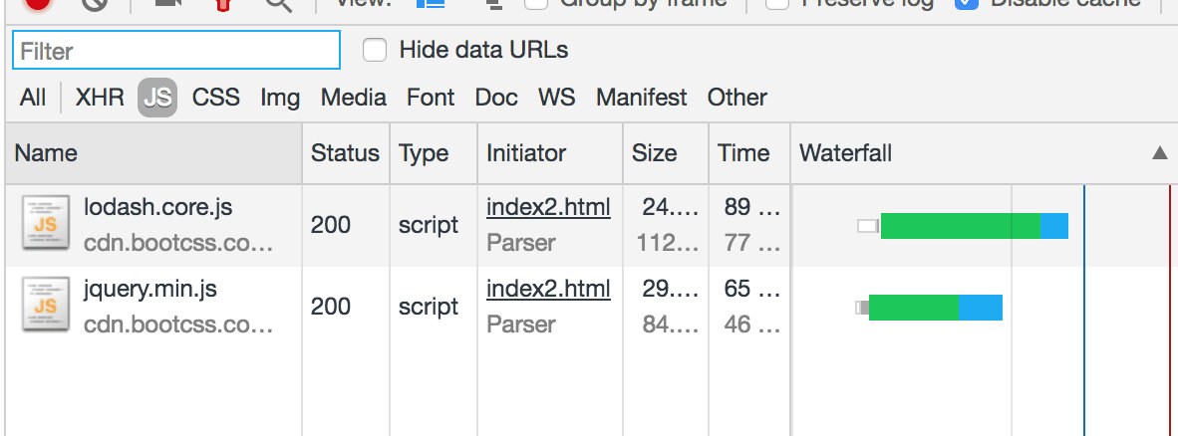Focus the Filter text field
This screenshot has height=436, width=1178.
click(x=176, y=51)
